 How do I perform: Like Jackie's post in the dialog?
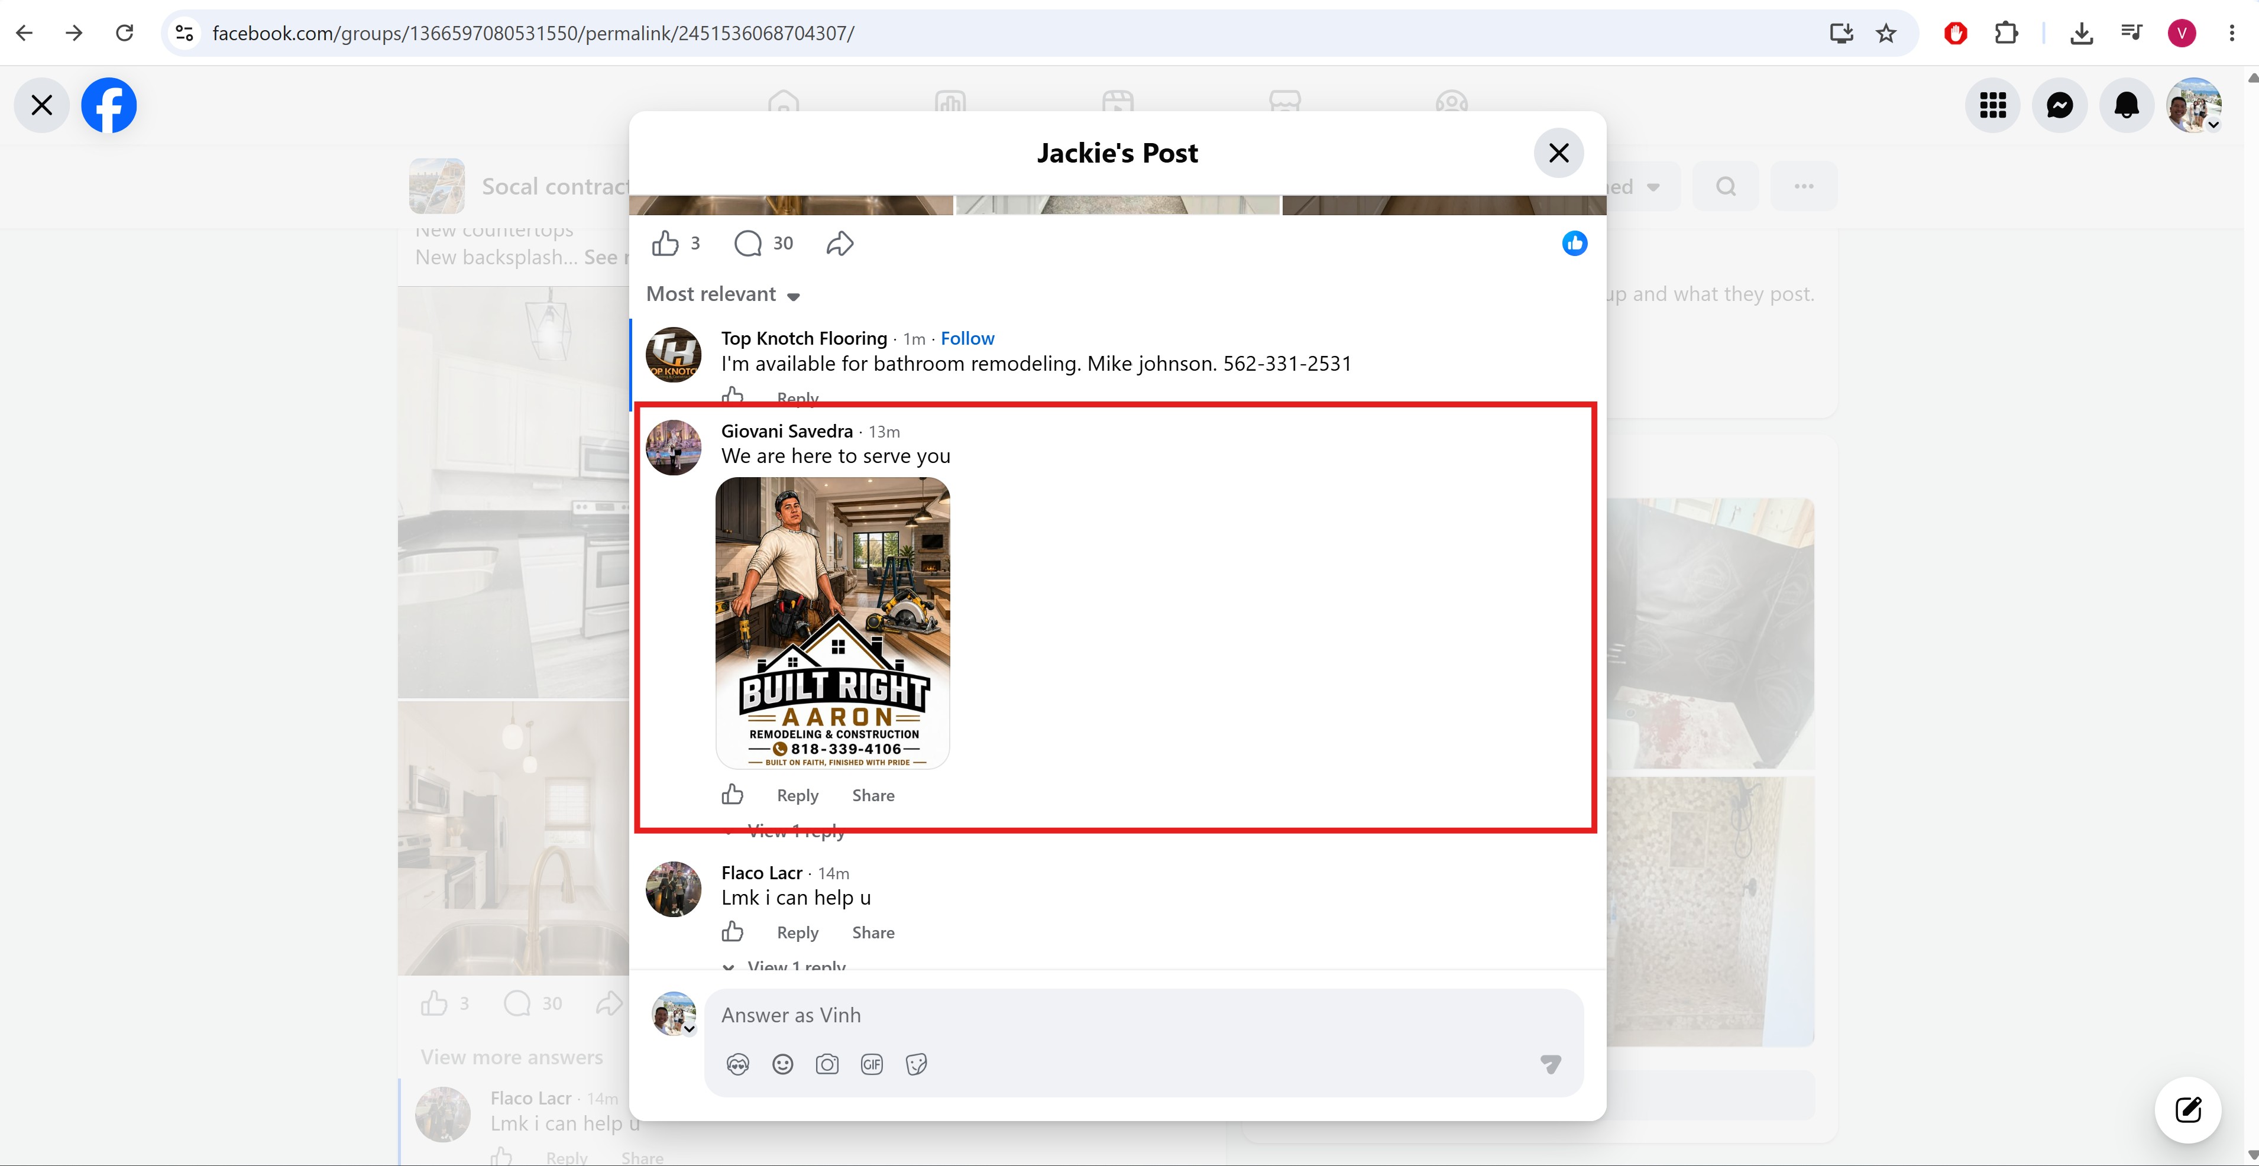point(666,243)
